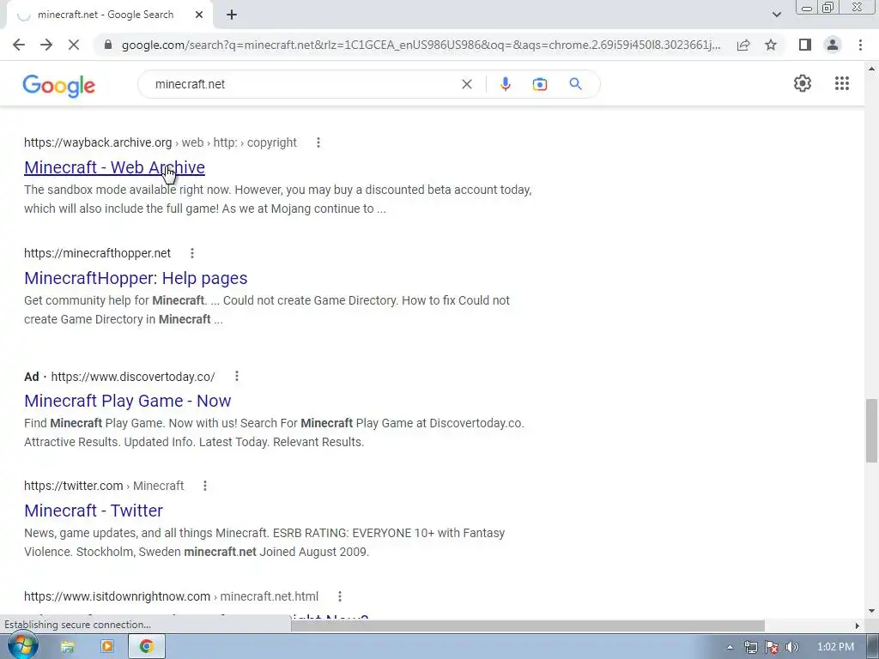Open the Google apps grid
Viewport: 879px width, 659px height.
point(842,83)
